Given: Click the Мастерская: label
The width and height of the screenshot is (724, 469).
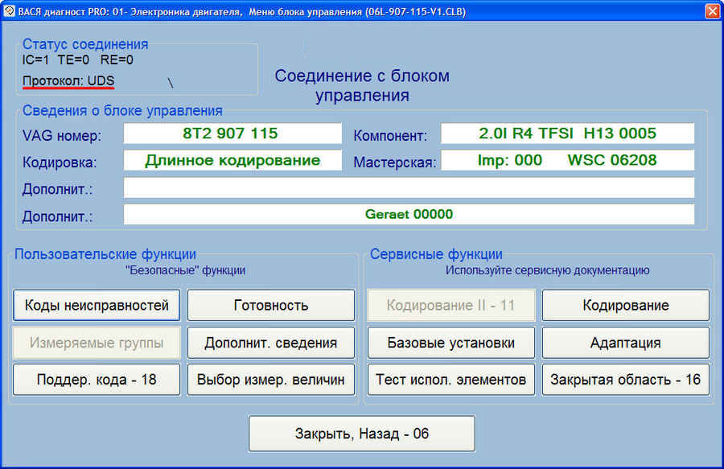Looking at the screenshot, I should click(x=395, y=163).
